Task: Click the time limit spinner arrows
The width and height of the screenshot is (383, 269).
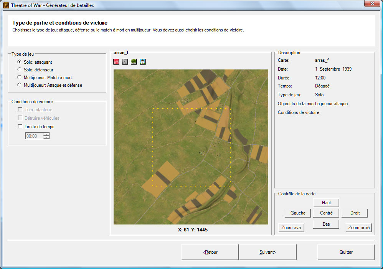Action: 46,136
